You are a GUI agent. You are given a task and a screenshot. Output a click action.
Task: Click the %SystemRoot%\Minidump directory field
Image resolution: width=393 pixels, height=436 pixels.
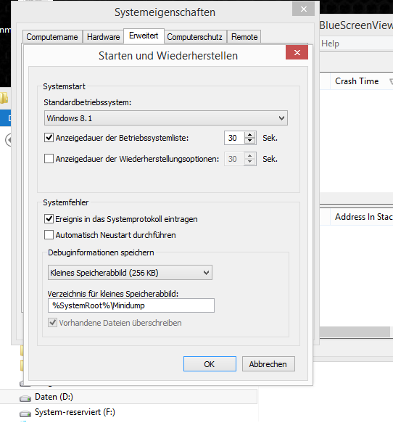click(131, 305)
